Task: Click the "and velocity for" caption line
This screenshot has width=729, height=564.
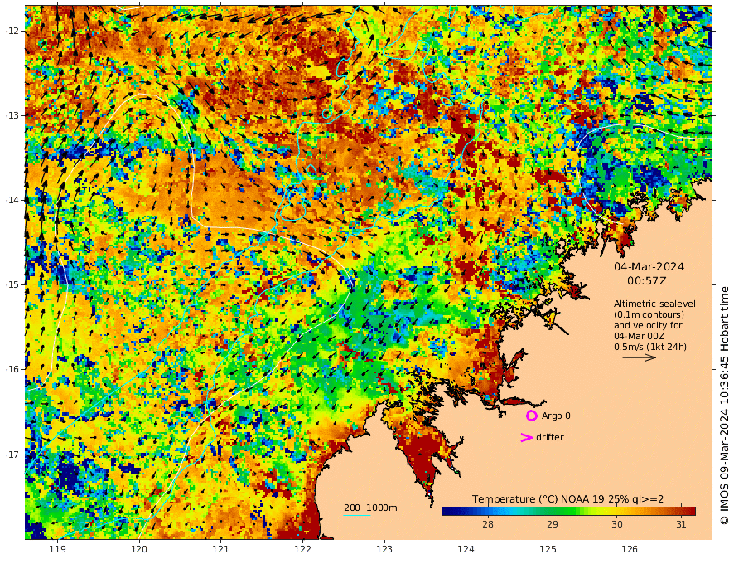Action: (648, 325)
